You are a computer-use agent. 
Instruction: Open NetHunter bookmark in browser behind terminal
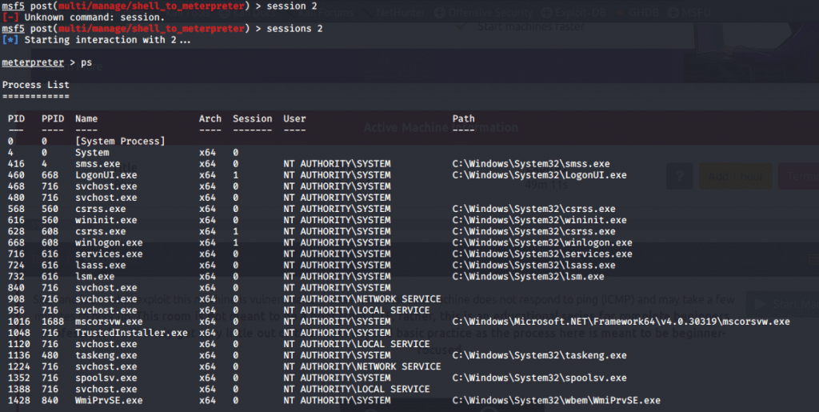[x=400, y=12]
